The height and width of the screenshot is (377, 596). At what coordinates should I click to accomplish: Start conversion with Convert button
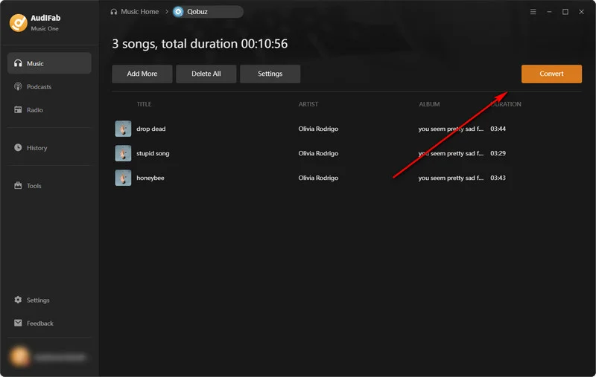[x=551, y=74]
